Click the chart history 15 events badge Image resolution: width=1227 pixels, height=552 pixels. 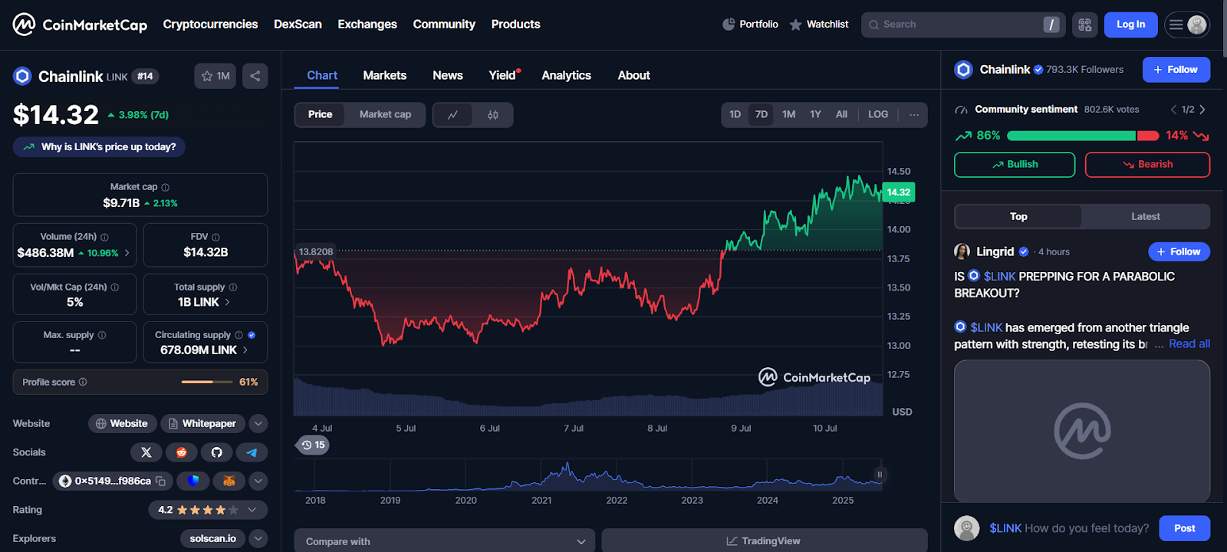314,445
